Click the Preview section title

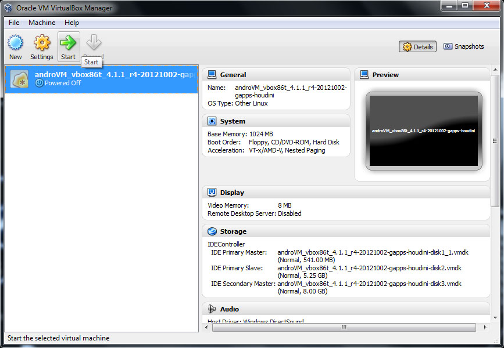coord(385,75)
